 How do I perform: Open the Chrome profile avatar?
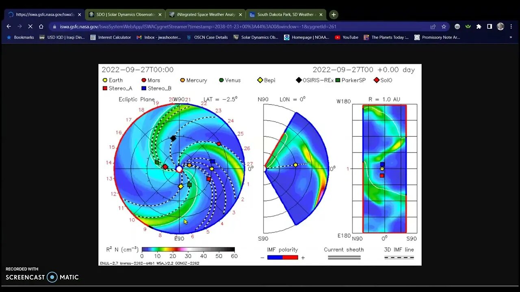point(500,26)
